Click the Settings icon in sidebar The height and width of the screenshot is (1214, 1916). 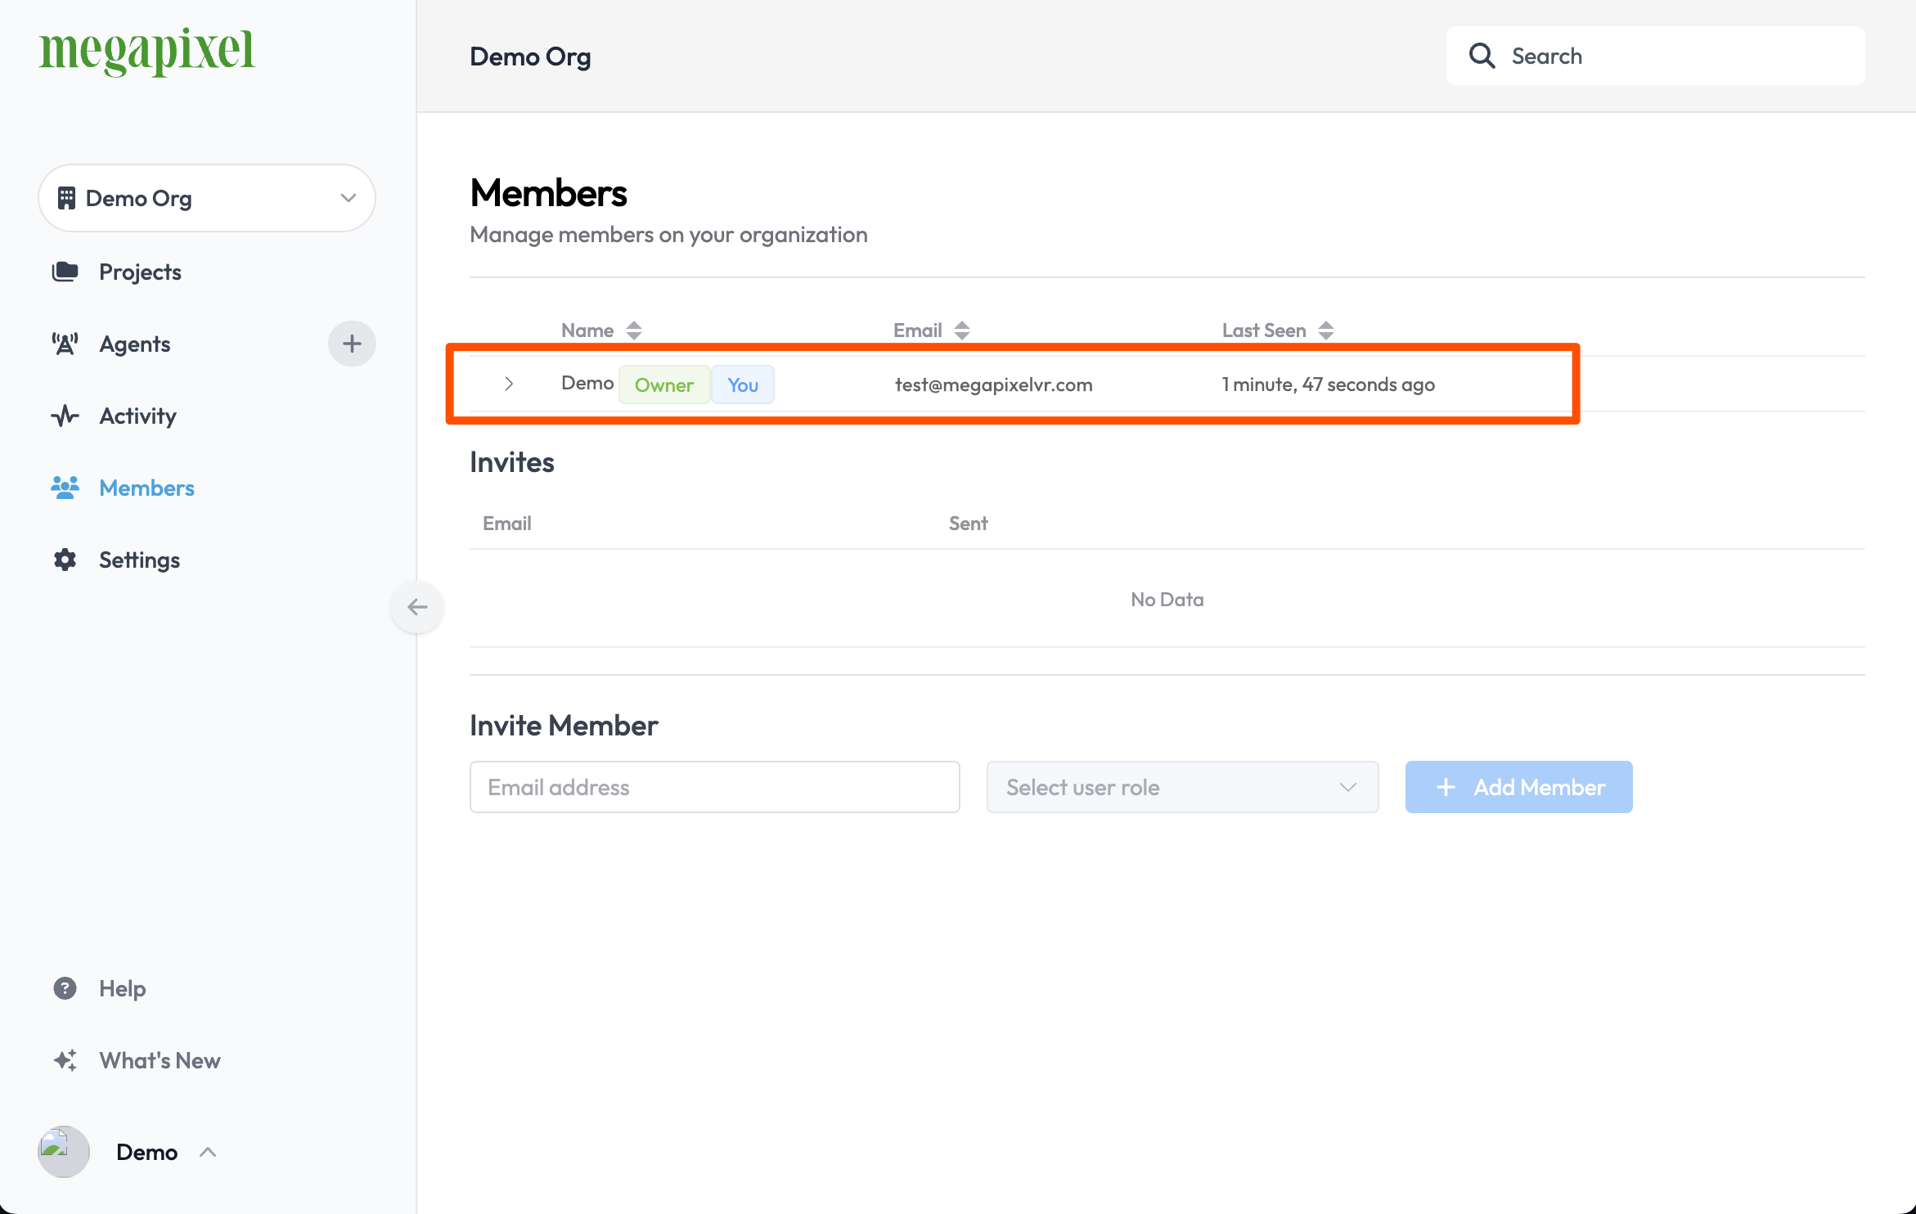[x=65, y=559]
